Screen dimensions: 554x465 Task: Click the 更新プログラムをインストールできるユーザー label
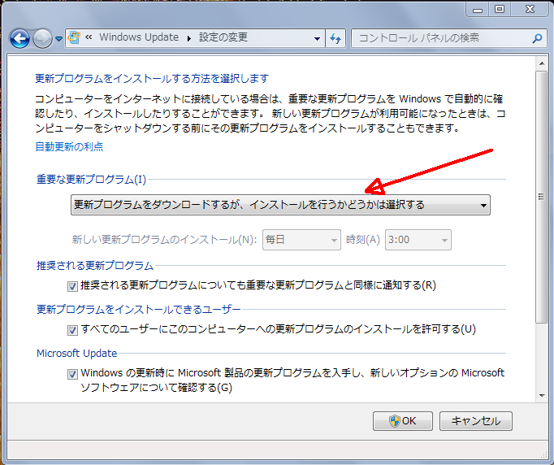[x=138, y=310]
